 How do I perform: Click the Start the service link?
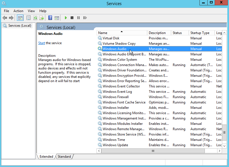click(x=41, y=43)
